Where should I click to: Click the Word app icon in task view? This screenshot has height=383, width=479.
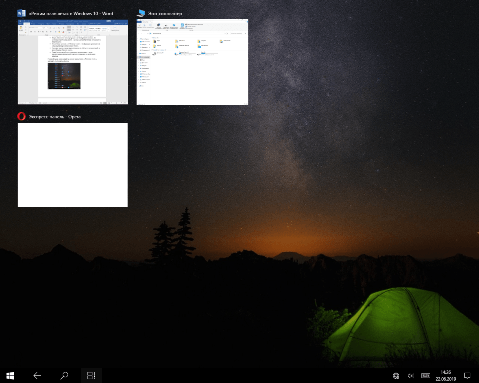(x=21, y=14)
